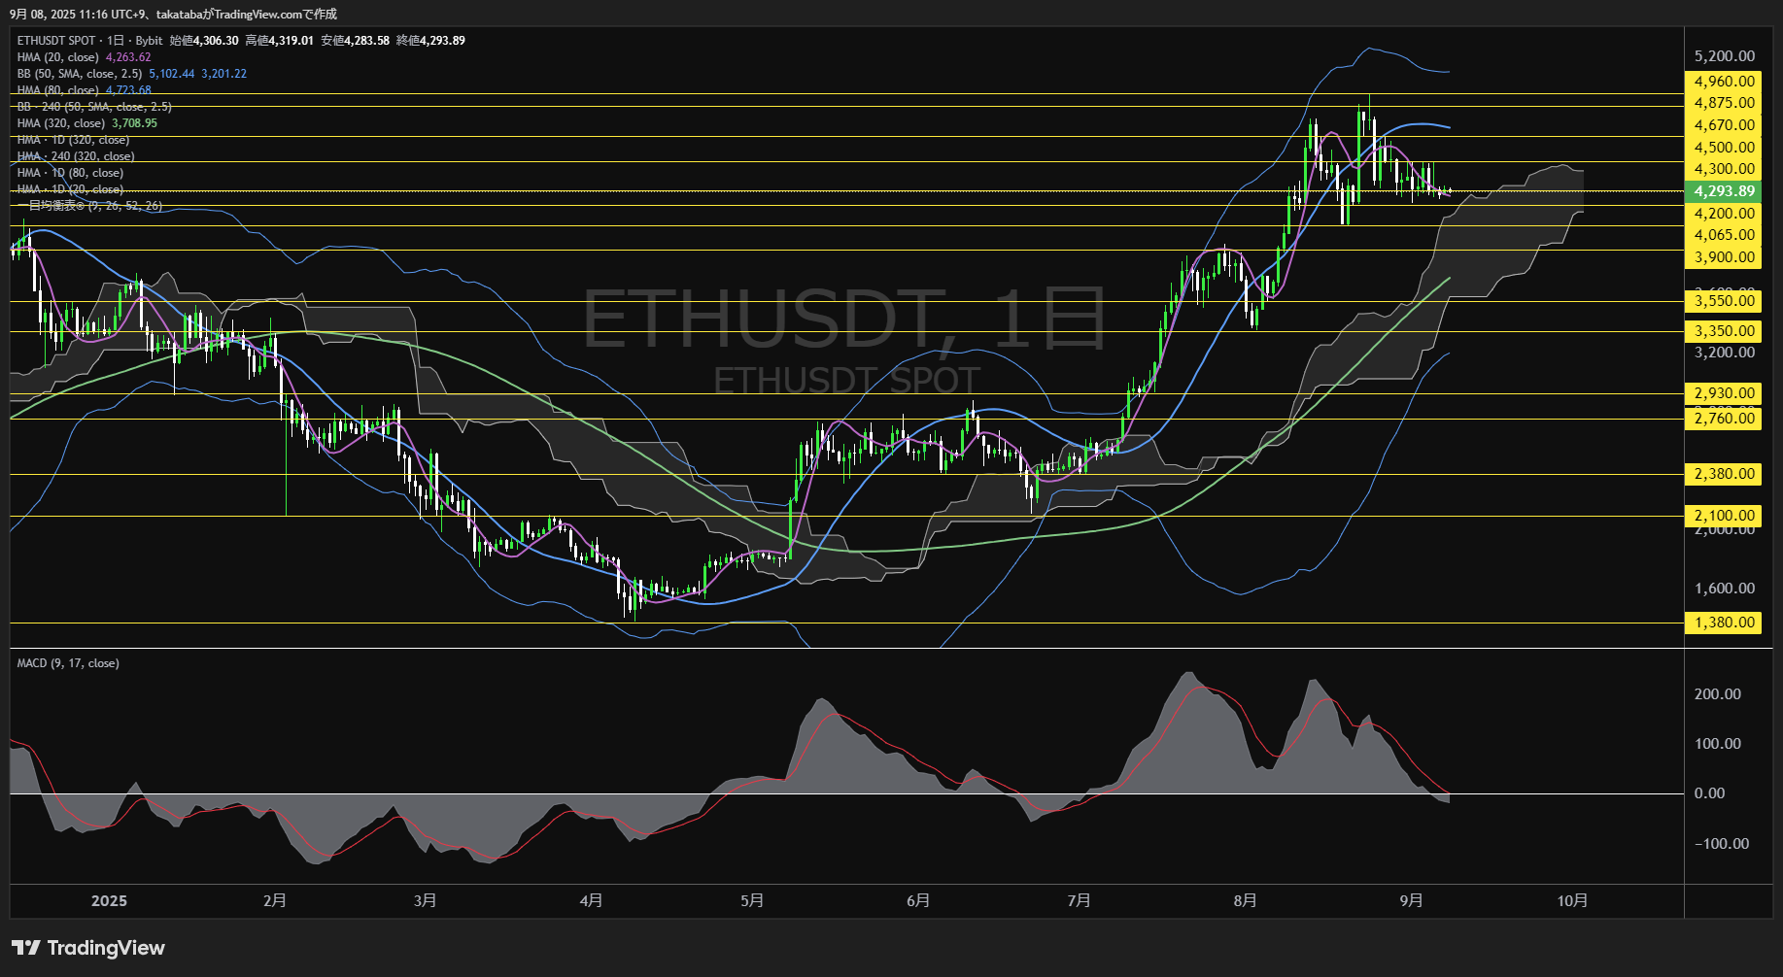Click the 4,670.00 price level label

click(1723, 125)
